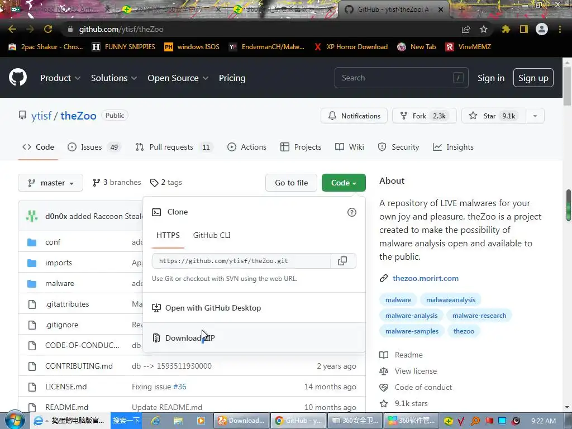Image resolution: width=572 pixels, height=429 pixels.
Task: Open the Star lists dropdown arrow
Action: (x=535, y=116)
